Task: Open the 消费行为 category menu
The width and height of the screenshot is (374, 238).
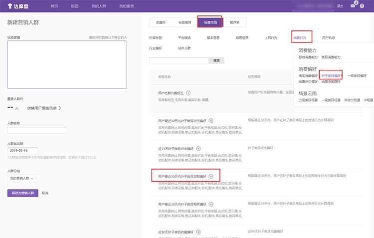Action: click(x=300, y=38)
